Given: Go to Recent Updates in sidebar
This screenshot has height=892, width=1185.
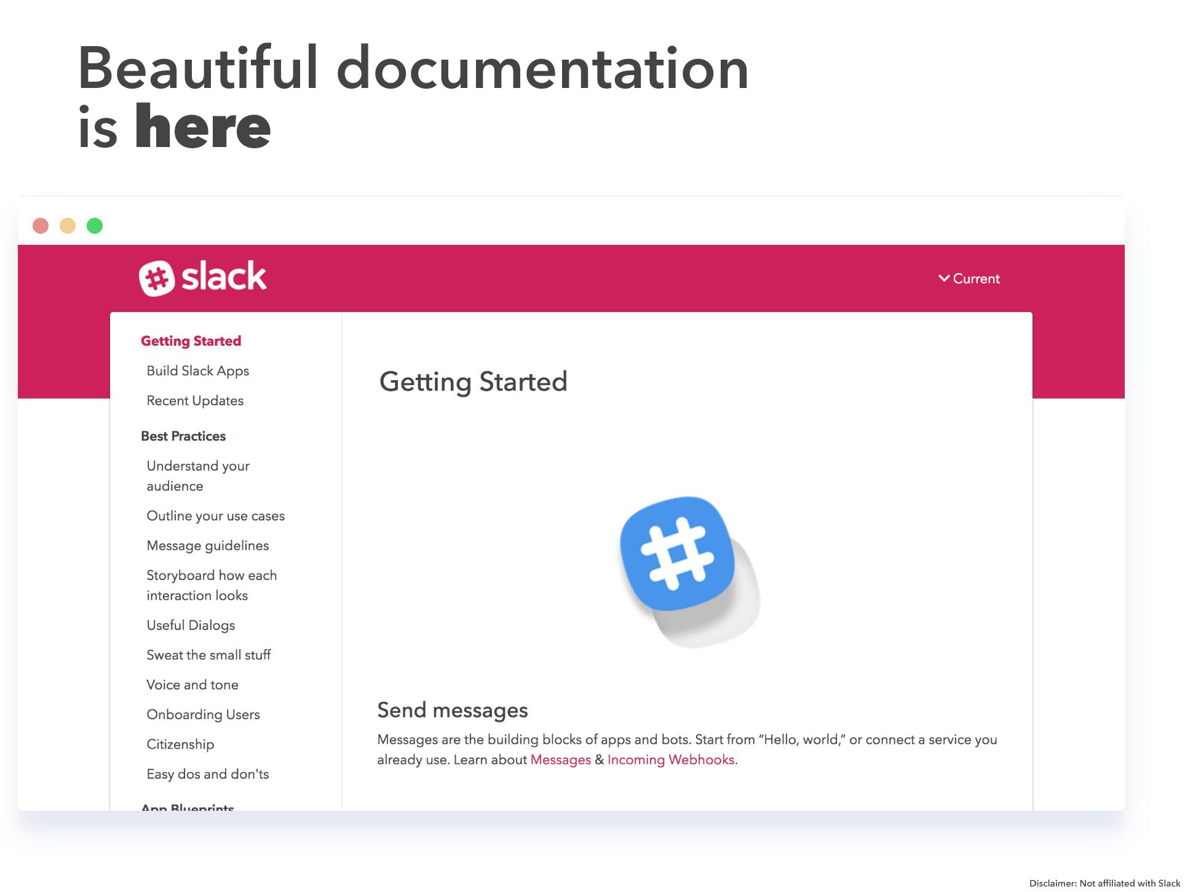Looking at the screenshot, I should (x=195, y=400).
